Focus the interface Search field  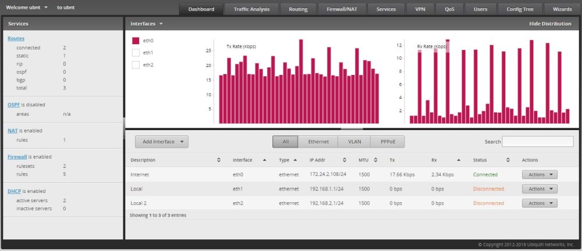tap(537, 142)
